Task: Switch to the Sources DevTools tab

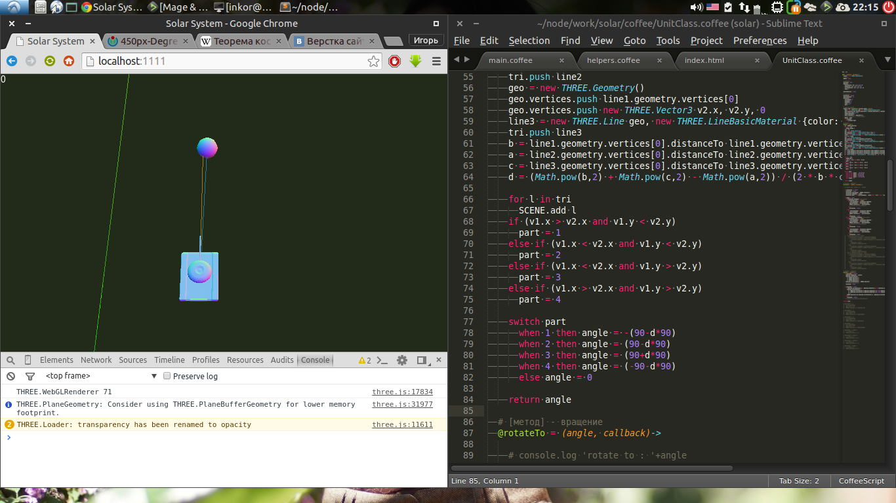Action: coord(133,360)
